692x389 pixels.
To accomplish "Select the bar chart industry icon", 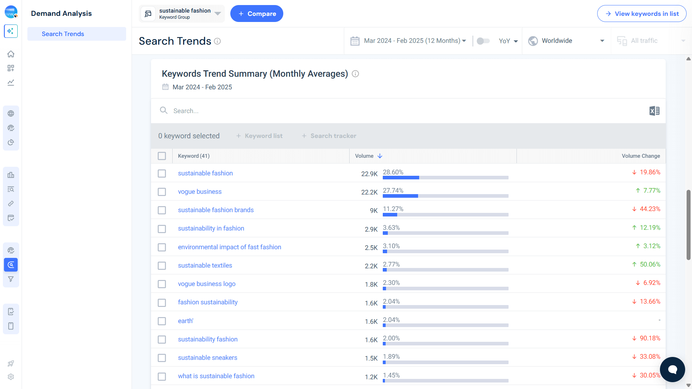I will pyautogui.click(x=11, y=175).
